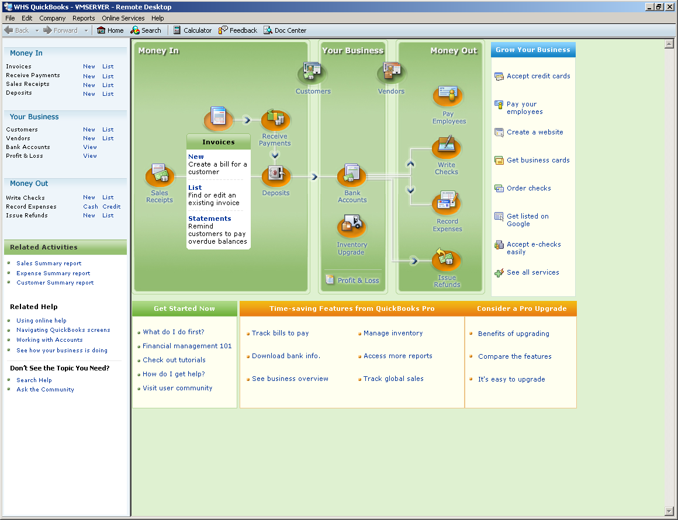Open the Vendors icon in the workflow

click(392, 72)
